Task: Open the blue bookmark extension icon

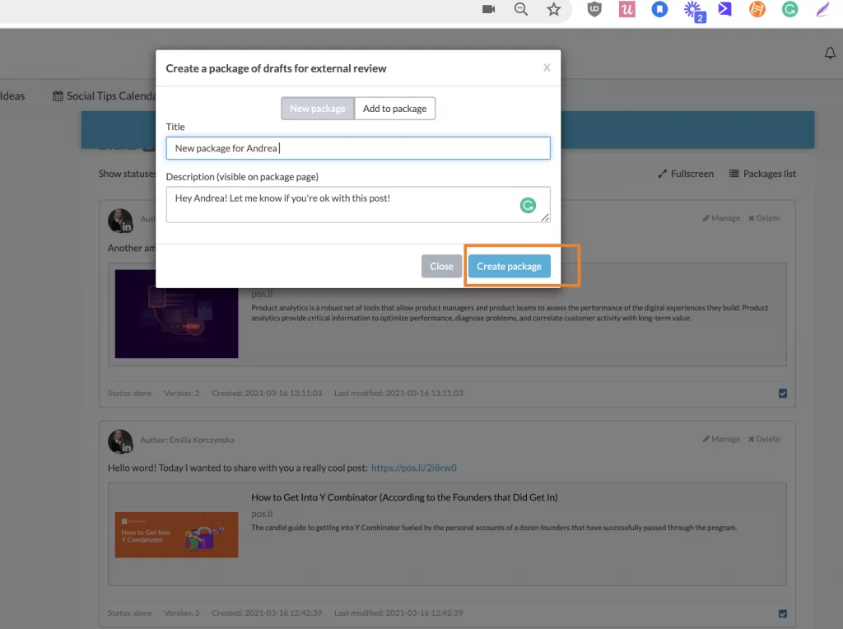Action: pyautogui.click(x=659, y=9)
